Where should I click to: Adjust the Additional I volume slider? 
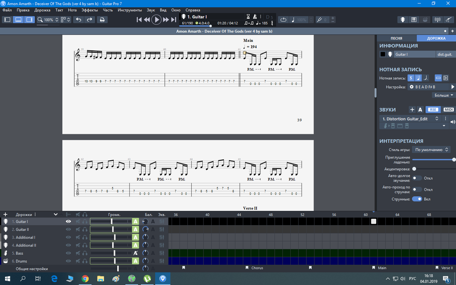click(111, 237)
